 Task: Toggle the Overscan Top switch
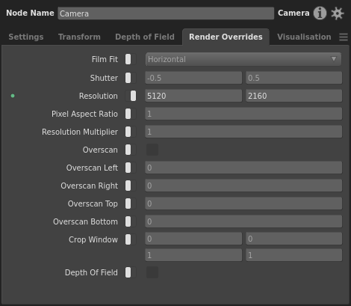pyautogui.click(x=131, y=204)
